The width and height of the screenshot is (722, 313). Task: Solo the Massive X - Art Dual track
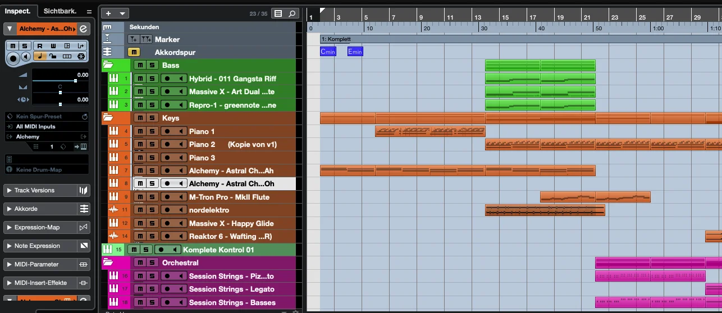tap(152, 91)
